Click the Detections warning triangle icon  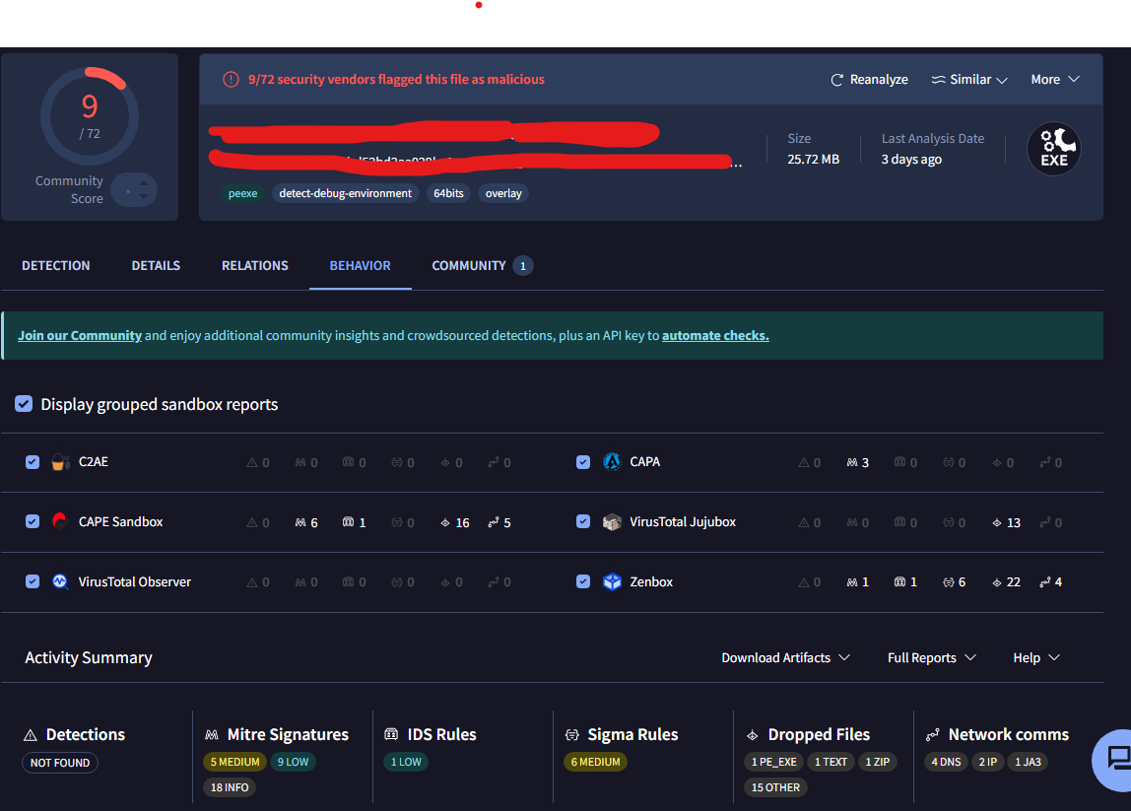(31, 735)
